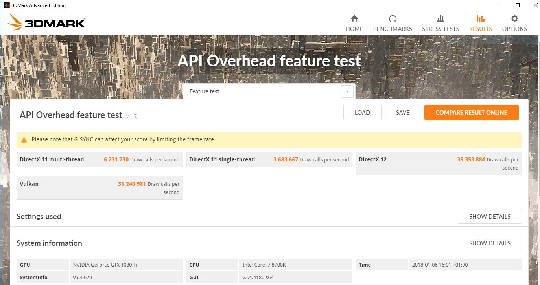Screen dimensions: 540x285
Task: Click the timestamp 2018-01-06 16:01 +01:00
Action: [440, 265]
